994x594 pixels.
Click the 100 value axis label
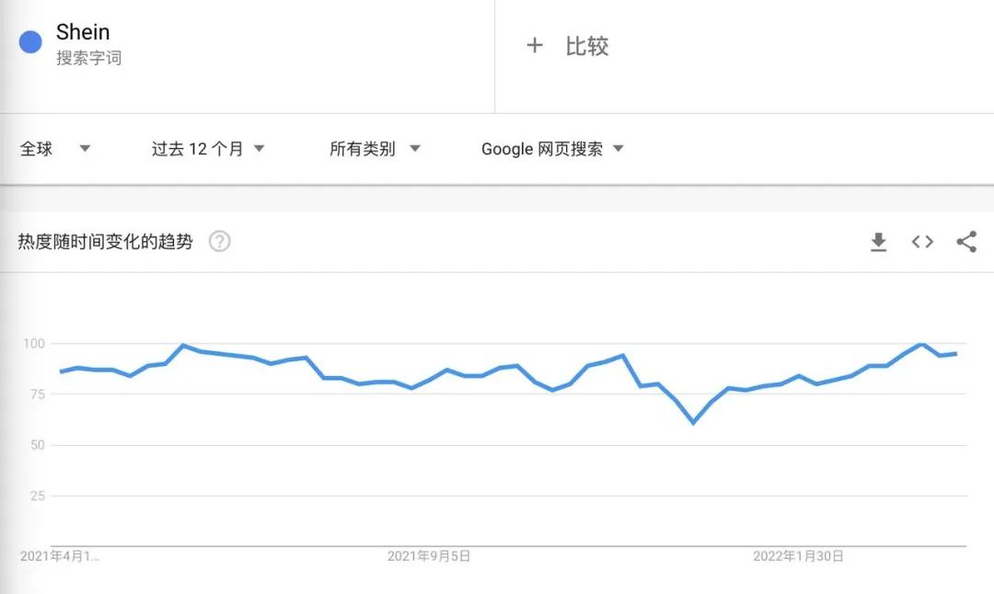(x=33, y=344)
